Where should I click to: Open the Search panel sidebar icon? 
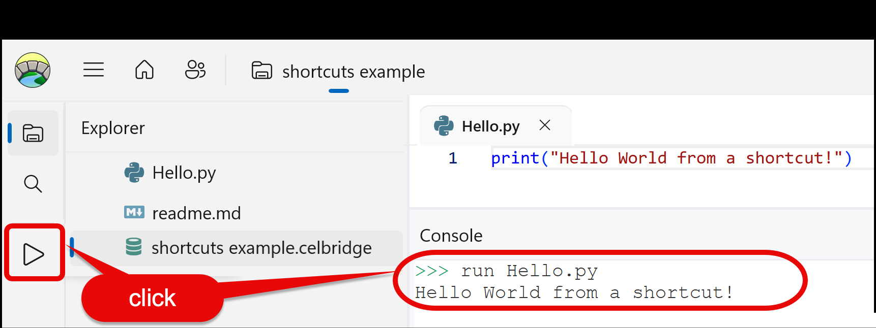[x=33, y=184]
